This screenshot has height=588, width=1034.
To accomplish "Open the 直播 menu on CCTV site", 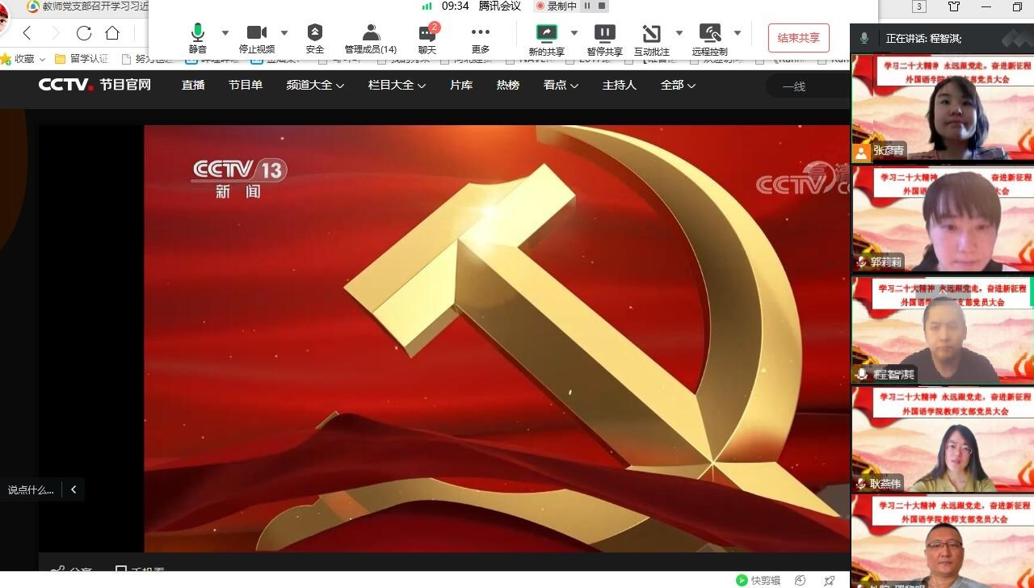I will tap(193, 85).
